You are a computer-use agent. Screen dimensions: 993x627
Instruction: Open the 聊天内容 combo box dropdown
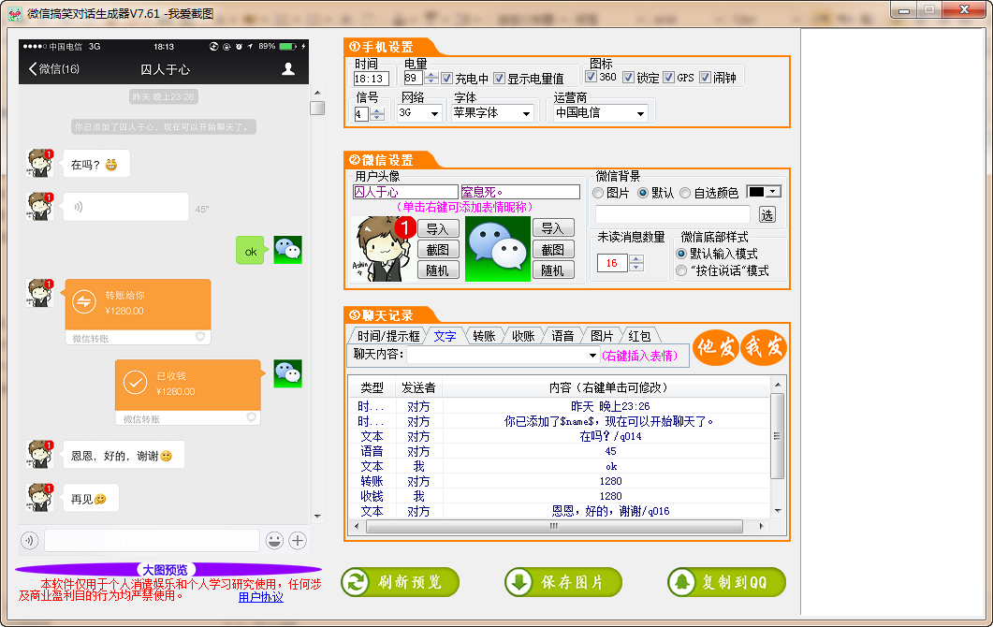click(x=592, y=356)
